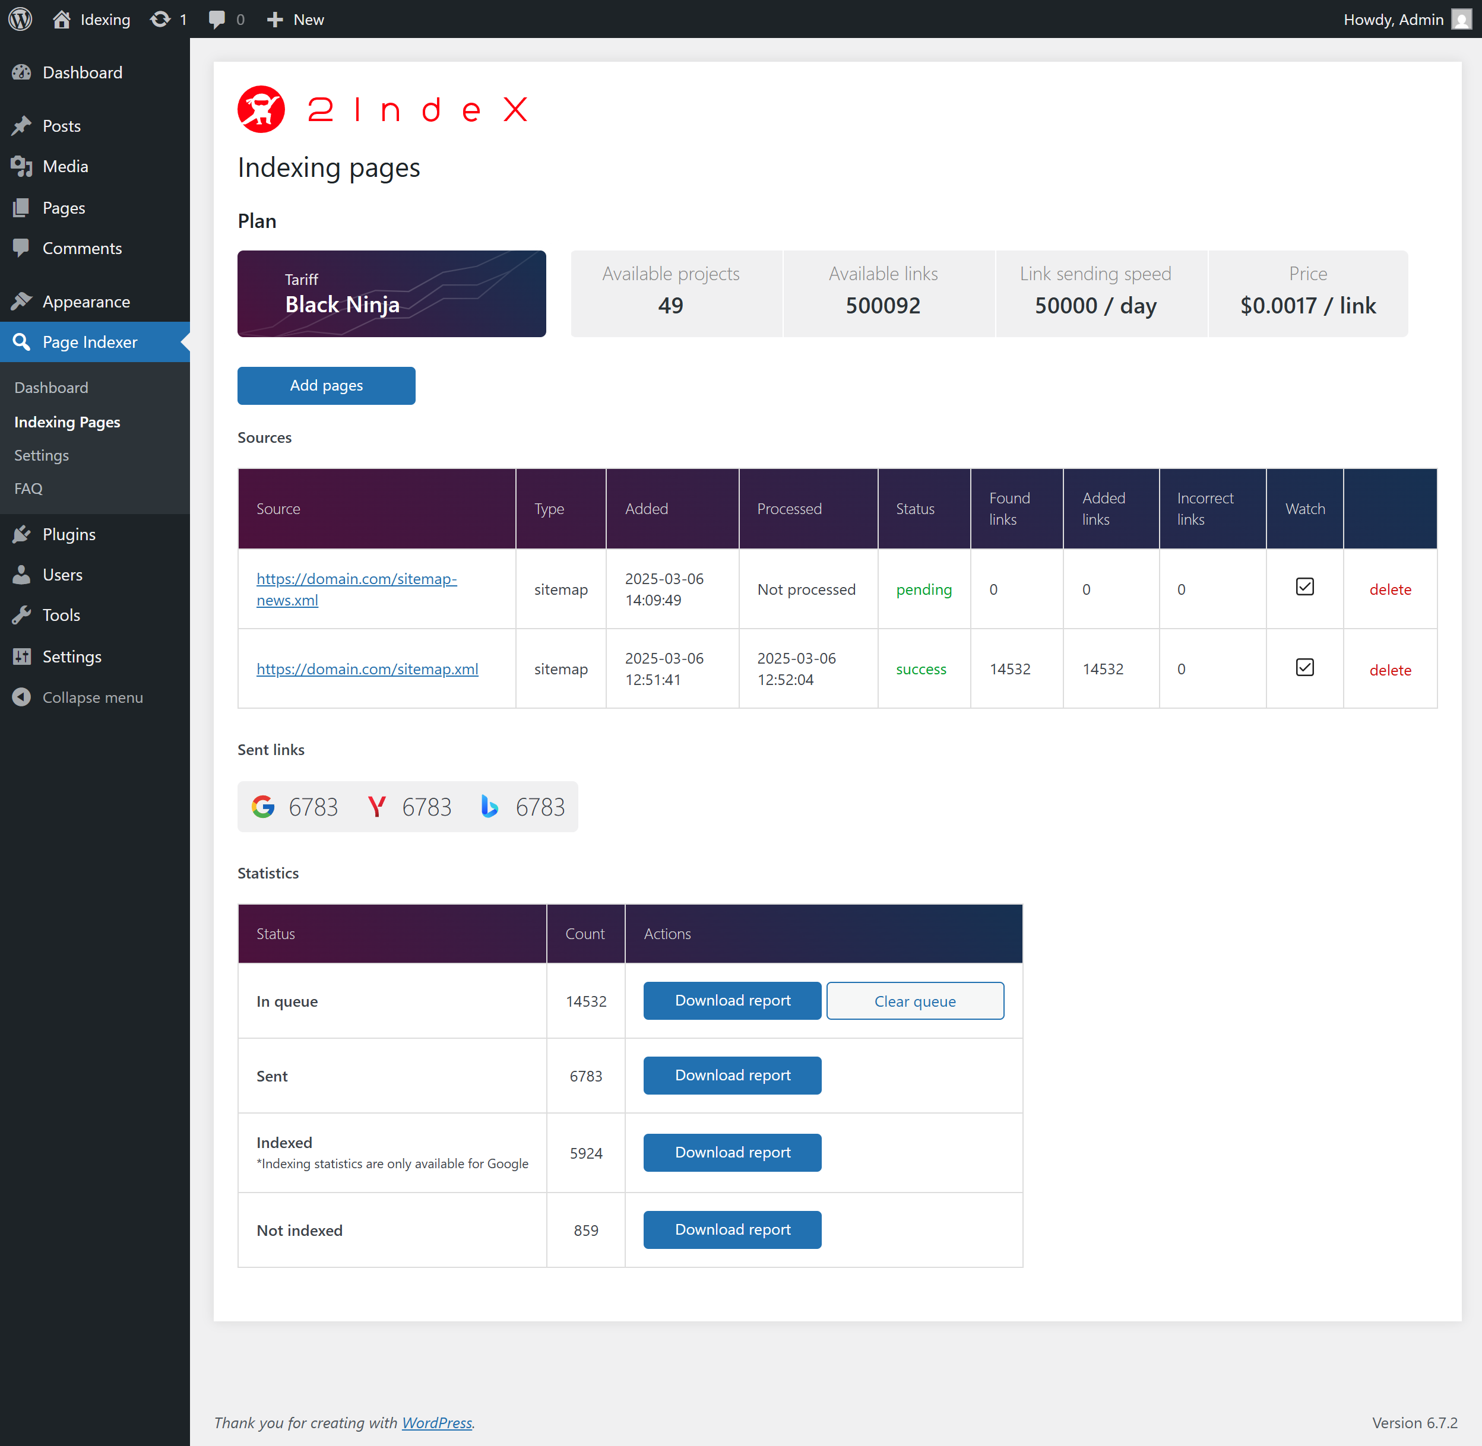Viewport: 1482px width, 1446px height.
Task: Clear the In queue links
Action: 914,1001
